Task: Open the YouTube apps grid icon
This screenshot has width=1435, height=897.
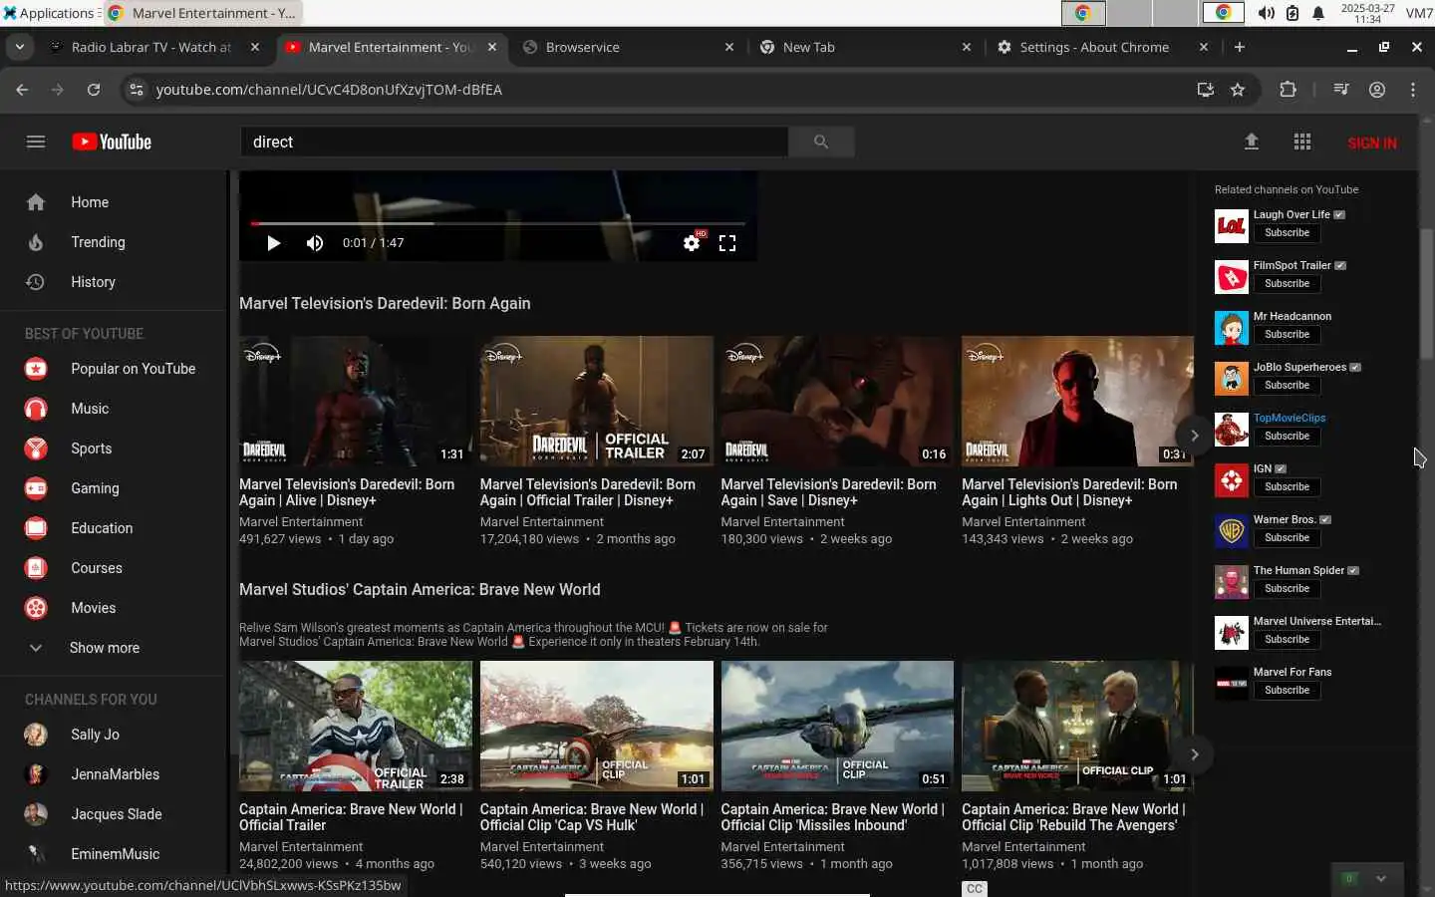Action: click(x=1302, y=142)
